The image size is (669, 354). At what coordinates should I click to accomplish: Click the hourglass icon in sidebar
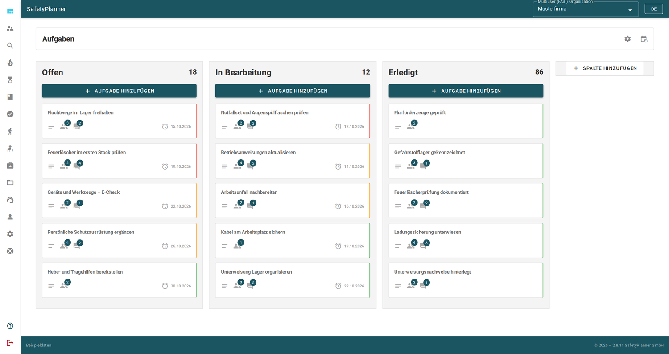pos(10,80)
